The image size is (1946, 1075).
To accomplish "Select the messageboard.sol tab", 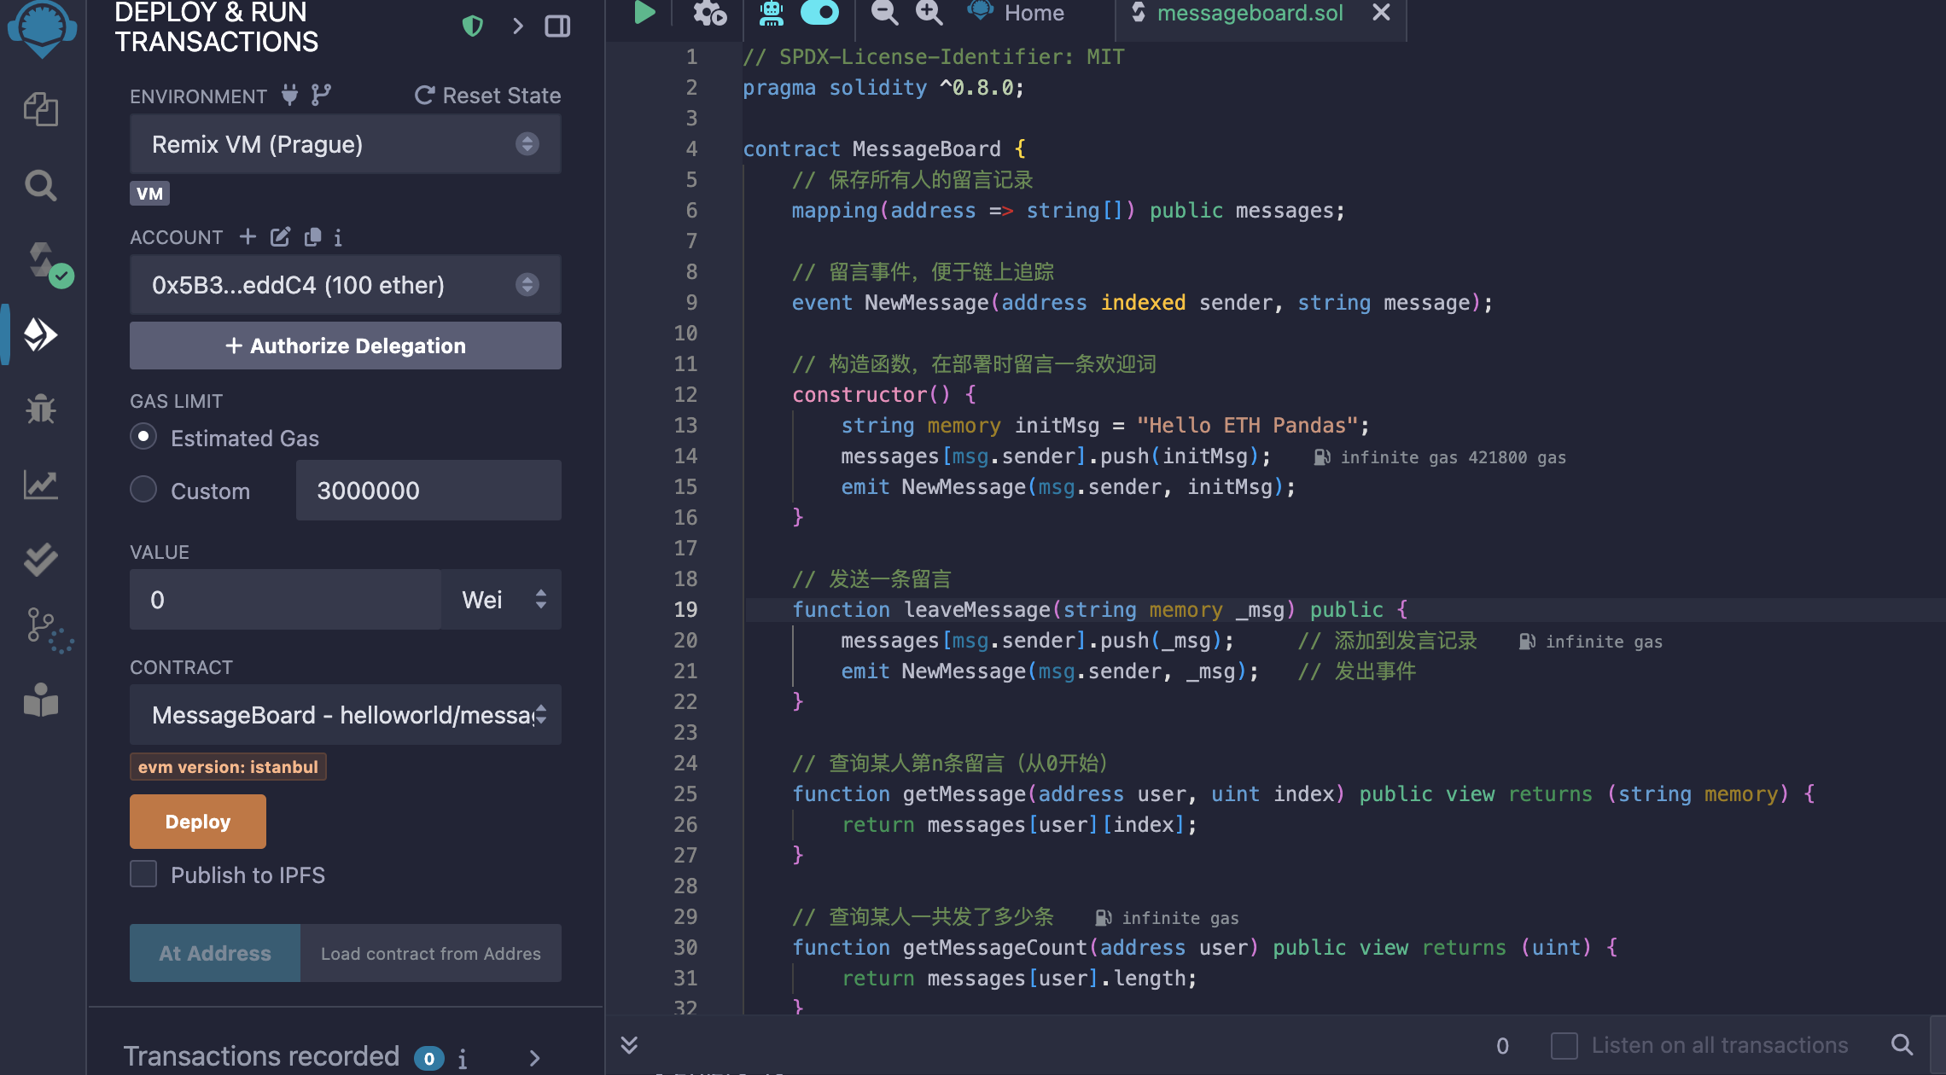I will pyautogui.click(x=1250, y=13).
